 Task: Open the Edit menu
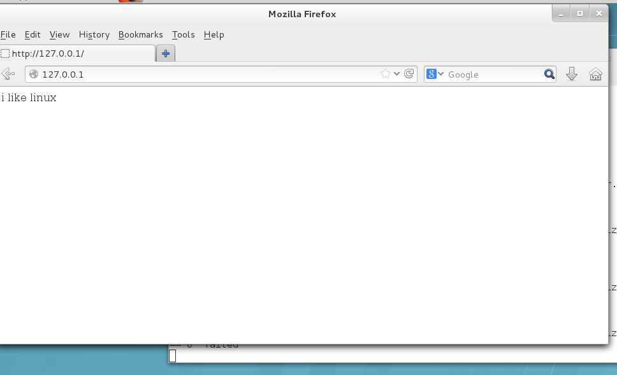[x=33, y=35]
